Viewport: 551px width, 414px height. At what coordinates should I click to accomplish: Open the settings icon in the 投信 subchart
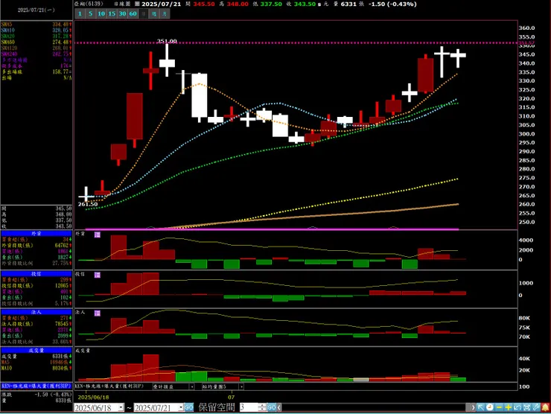tap(98, 275)
